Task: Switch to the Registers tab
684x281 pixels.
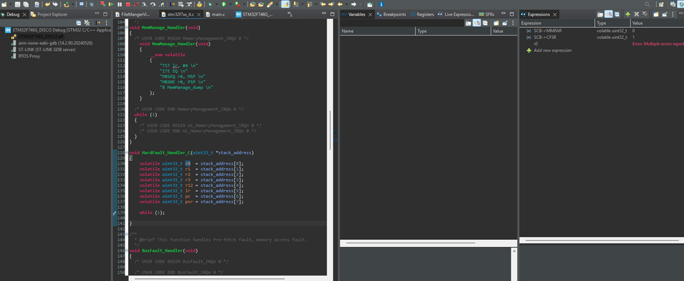Action: click(425, 13)
